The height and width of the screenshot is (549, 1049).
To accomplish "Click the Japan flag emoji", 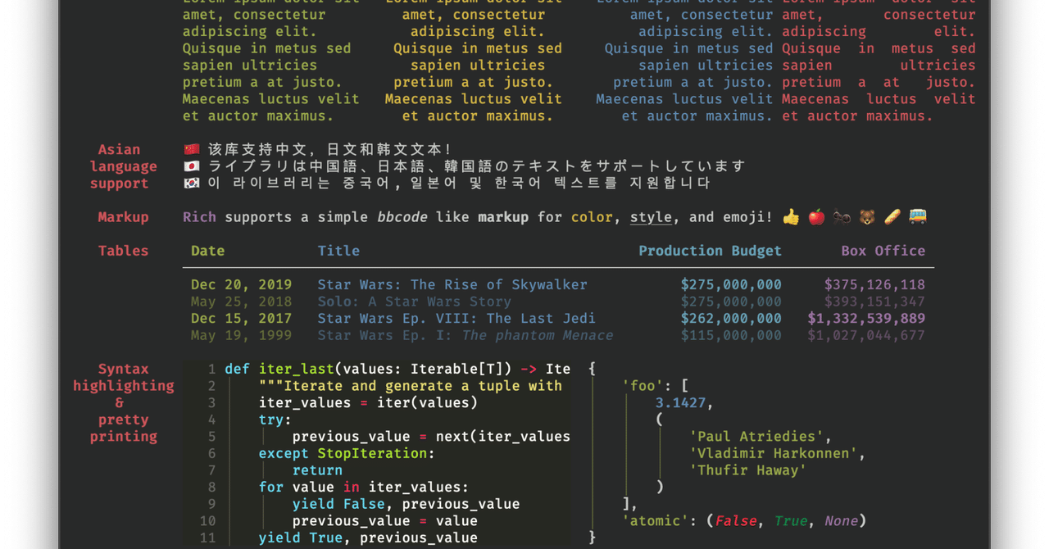I will click(190, 166).
